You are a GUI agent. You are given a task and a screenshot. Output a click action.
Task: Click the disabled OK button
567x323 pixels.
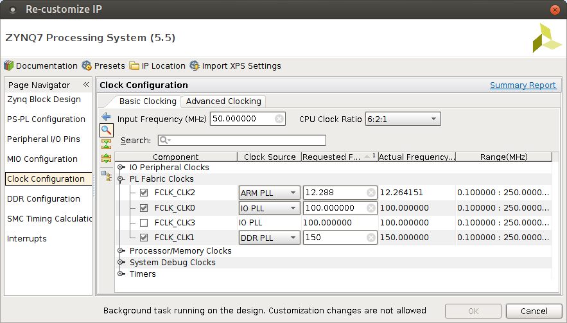point(473,311)
